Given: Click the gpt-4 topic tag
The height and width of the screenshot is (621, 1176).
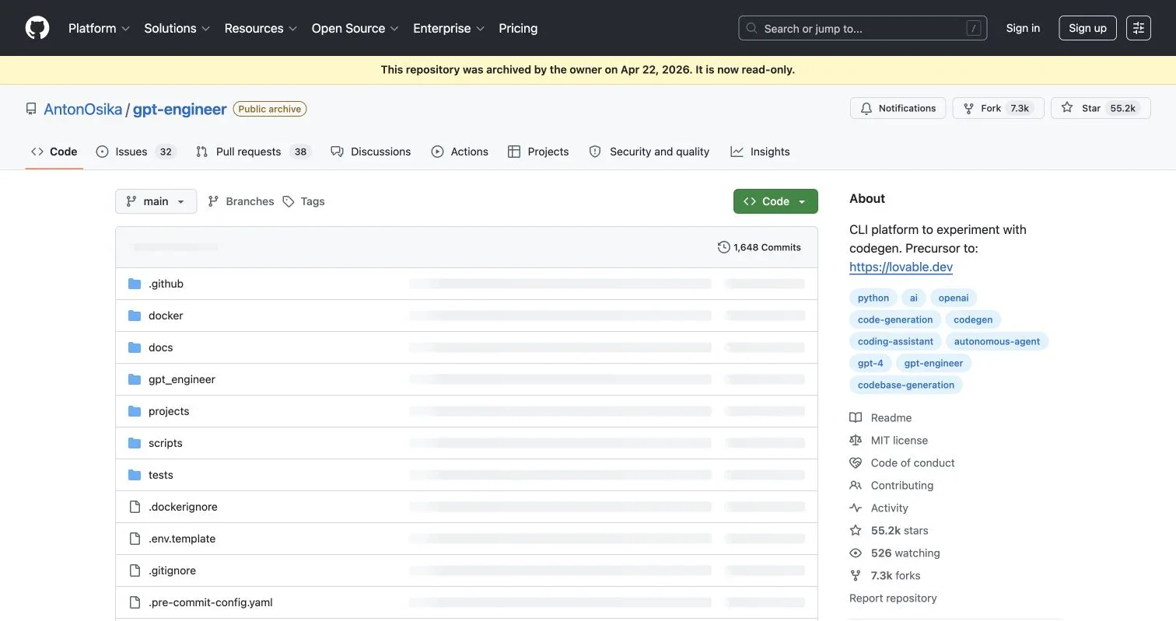Looking at the screenshot, I should (870, 363).
